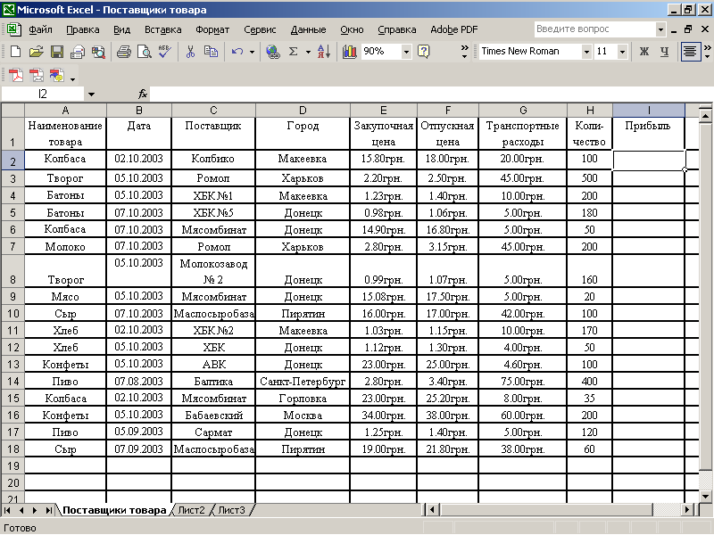The image size is (714, 535).
Task: Switch to the Лист3 sheet tab
Action: 231,510
